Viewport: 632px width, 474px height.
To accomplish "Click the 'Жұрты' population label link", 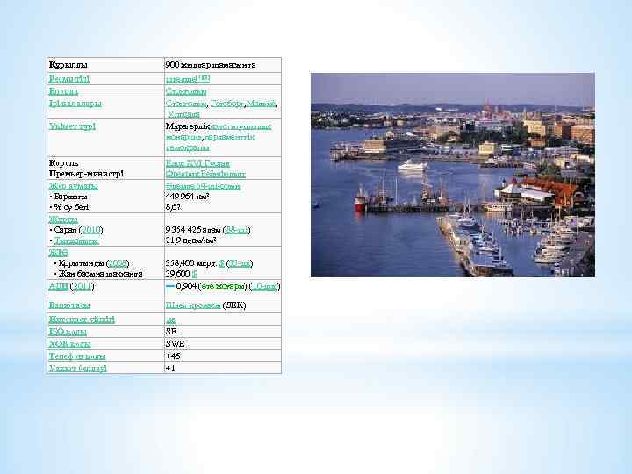I will pos(63,219).
